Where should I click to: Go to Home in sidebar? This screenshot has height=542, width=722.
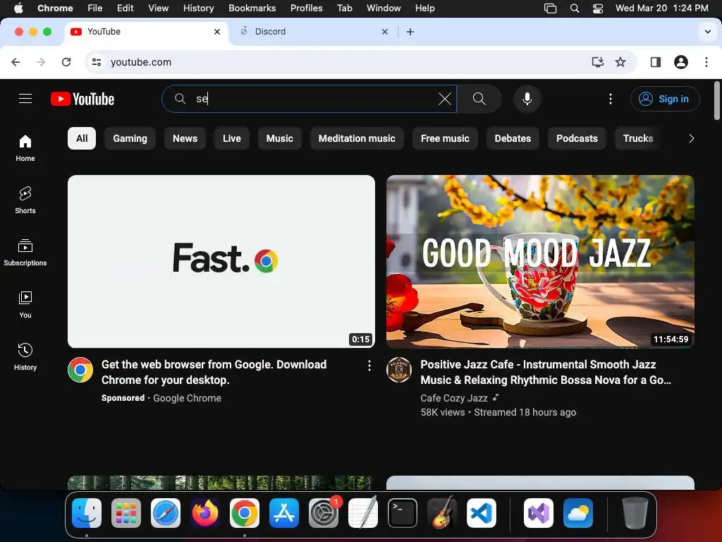pos(25,148)
